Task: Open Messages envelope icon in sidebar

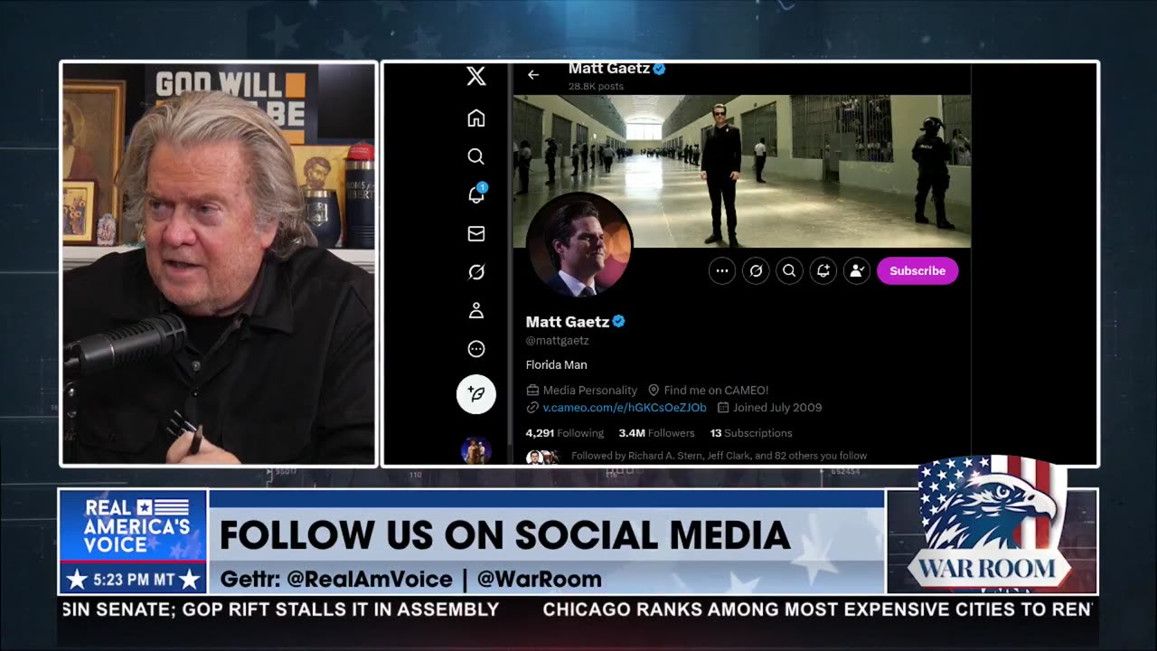Action: coord(476,234)
